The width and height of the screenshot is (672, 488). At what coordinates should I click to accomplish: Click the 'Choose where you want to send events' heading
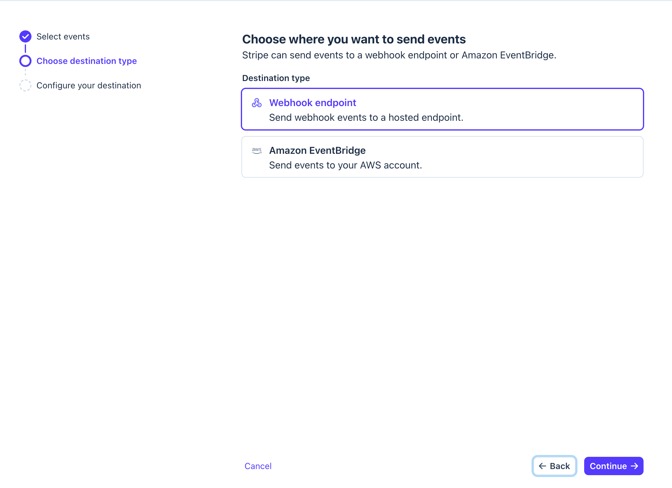[354, 39]
